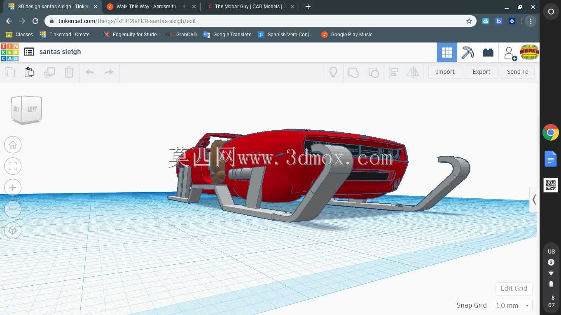Switch to The Mopar Guy tab
The image size is (561, 315).
point(250,7)
